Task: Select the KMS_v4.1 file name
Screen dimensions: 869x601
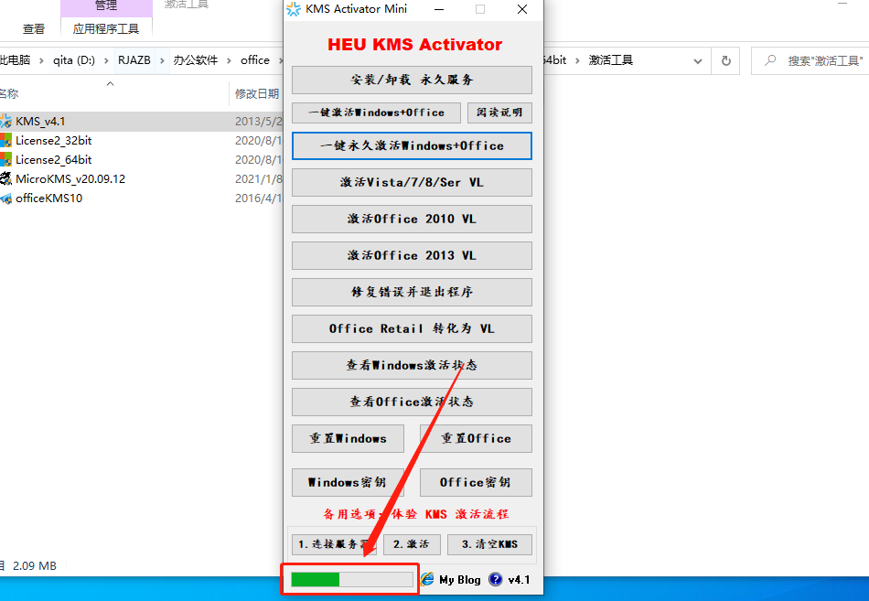Action: (40, 121)
